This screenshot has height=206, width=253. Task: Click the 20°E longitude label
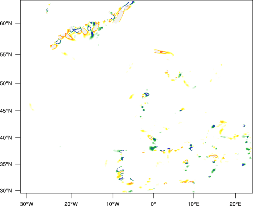click(x=235, y=204)
